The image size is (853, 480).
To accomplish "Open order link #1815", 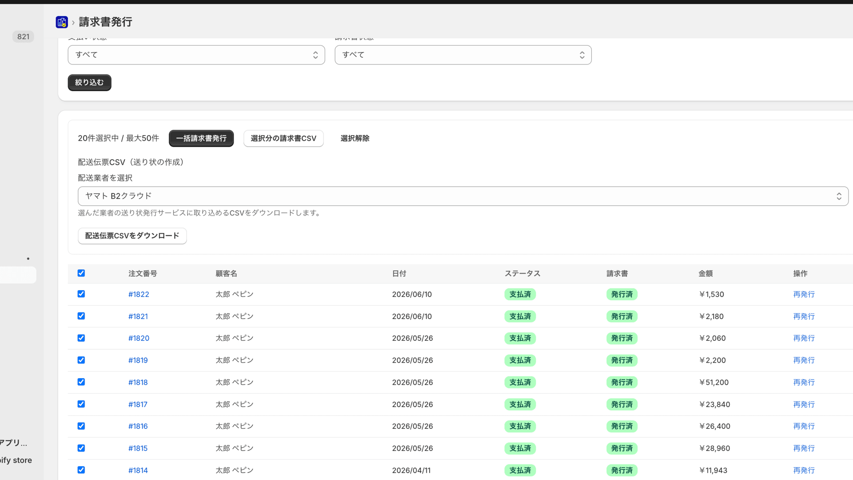I will 138,448.
